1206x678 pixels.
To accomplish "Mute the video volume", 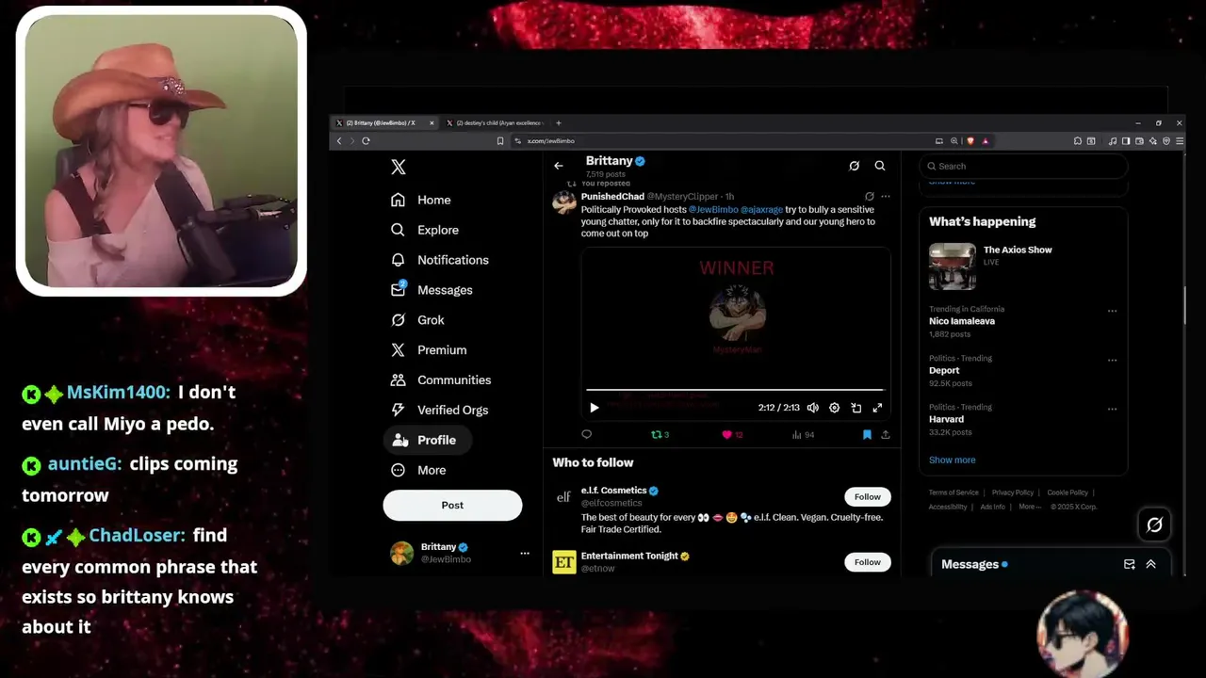I will 813,408.
